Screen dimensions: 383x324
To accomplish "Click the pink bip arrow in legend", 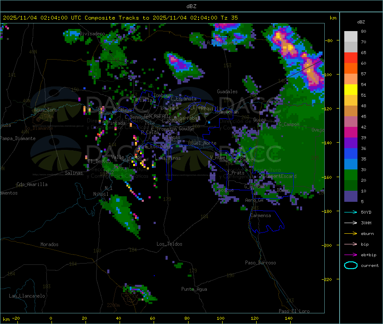I will point(351,244).
